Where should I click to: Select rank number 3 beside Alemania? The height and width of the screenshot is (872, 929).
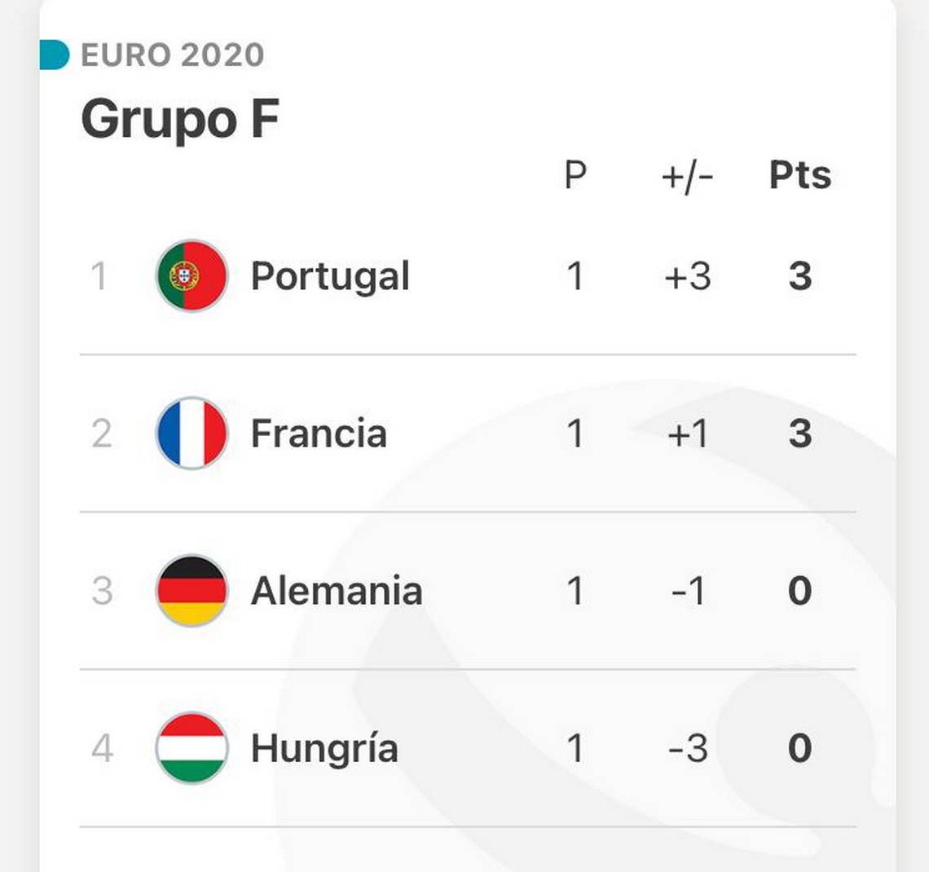coord(102,591)
